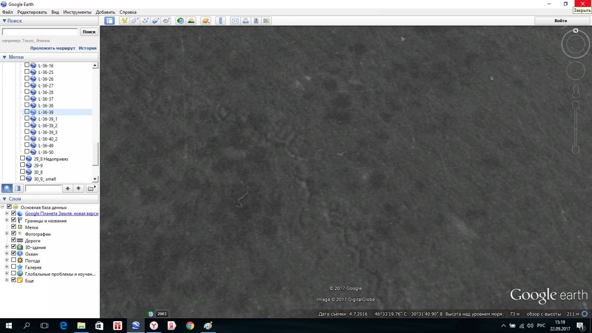592x333 pixels.
Task: Select the ruler measurement tool
Action: click(220, 21)
